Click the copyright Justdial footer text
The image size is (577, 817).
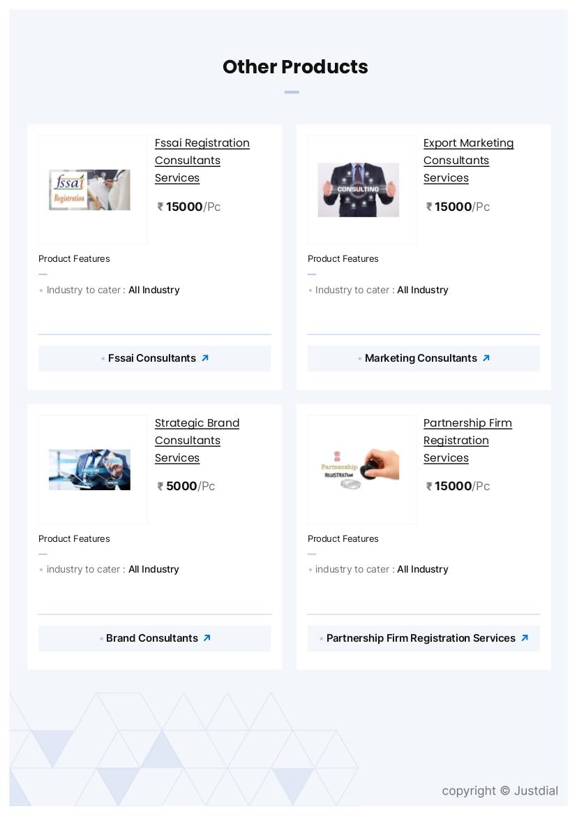500,790
